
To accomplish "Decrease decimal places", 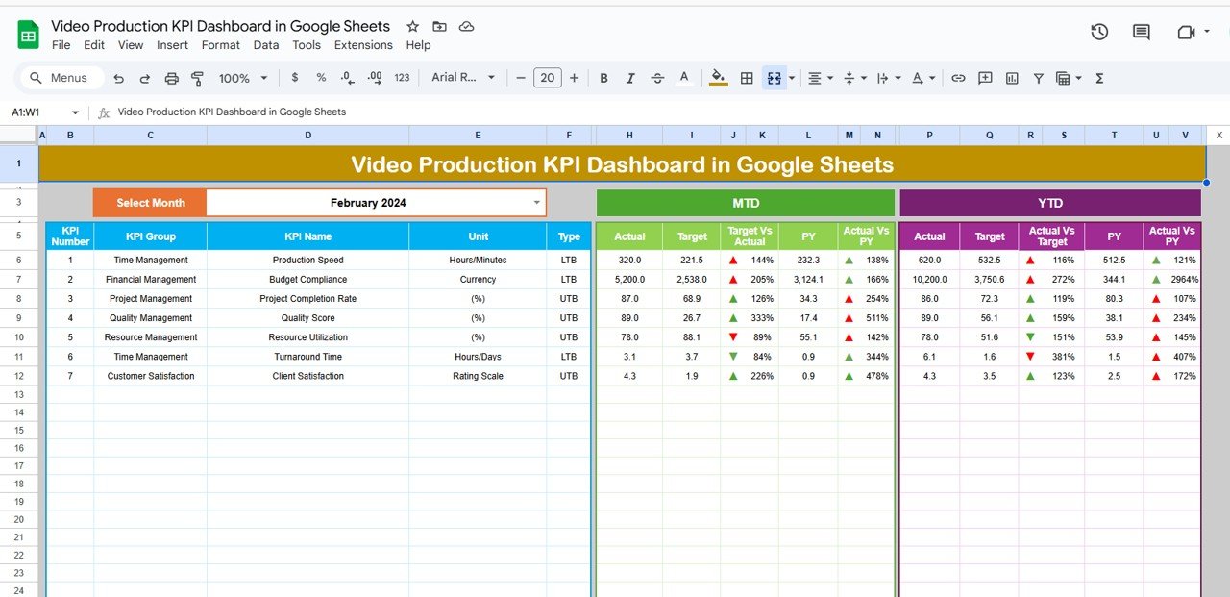I will (347, 78).
